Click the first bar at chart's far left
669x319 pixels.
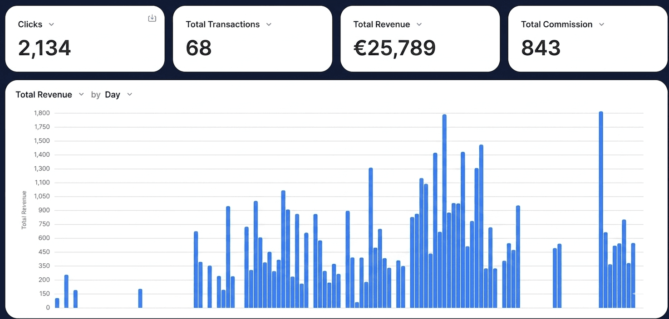click(57, 303)
